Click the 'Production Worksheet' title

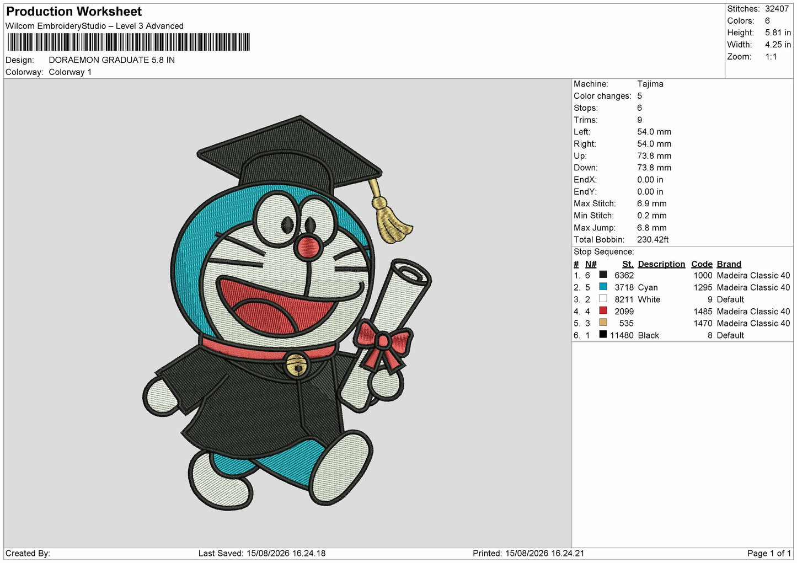(x=74, y=12)
